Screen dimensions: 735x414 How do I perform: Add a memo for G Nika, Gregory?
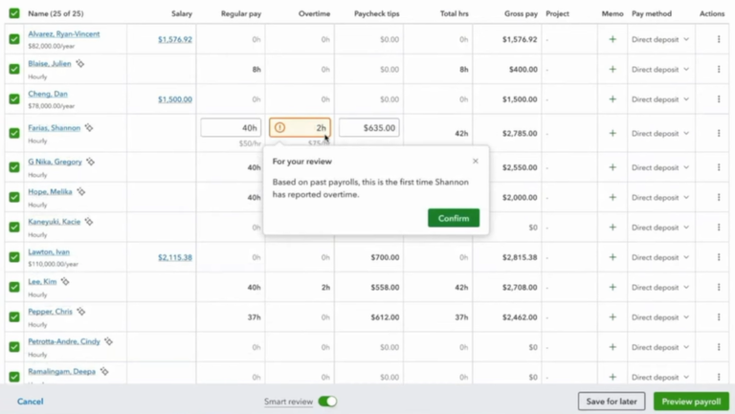tap(612, 167)
